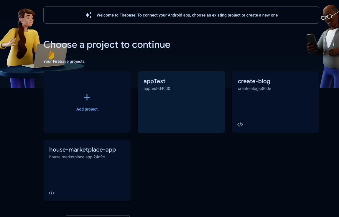Click the plus icon to add project
This screenshot has width=339, height=217.
coord(87,97)
